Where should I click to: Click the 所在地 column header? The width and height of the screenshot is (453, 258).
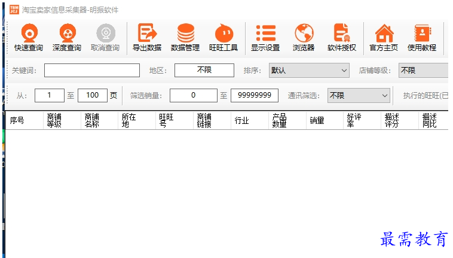(137, 120)
